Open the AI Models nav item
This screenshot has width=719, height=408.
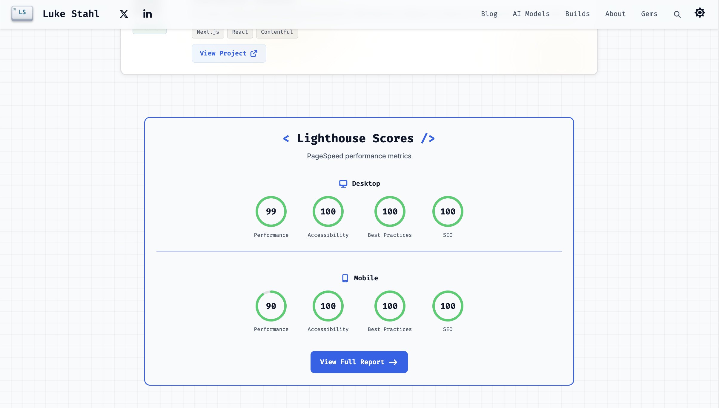pos(531,14)
